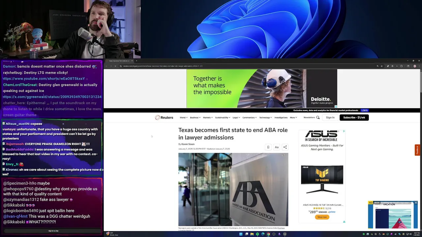Viewport: 422px width, 237px height.
Task: Open the Investigations section
Action: (281, 118)
